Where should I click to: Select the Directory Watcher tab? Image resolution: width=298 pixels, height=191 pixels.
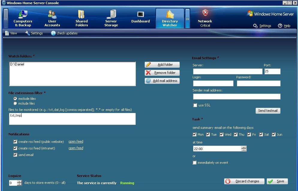(x=170, y=19)
